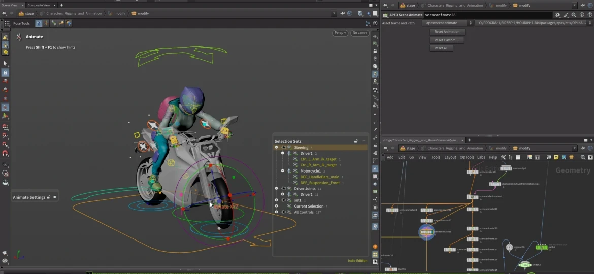Collapse the Steering selection set
Viewport: 594px width, 274px height.
pyautogui.click(x=277, y=148)
